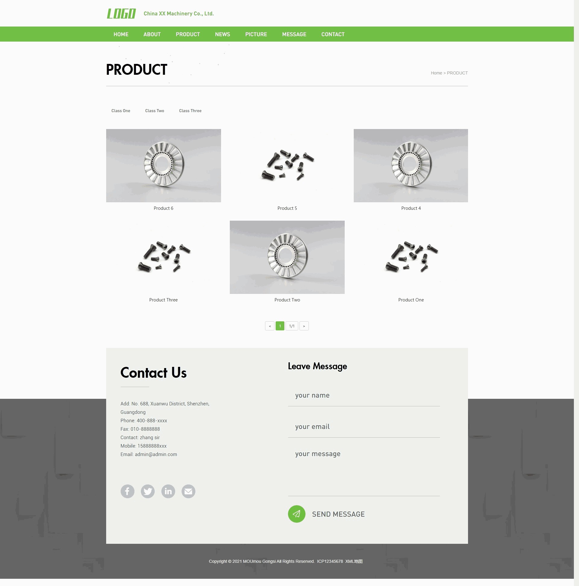Click the XML sitemap footer link
579x586 pixels.
click(x=354, y=561)
